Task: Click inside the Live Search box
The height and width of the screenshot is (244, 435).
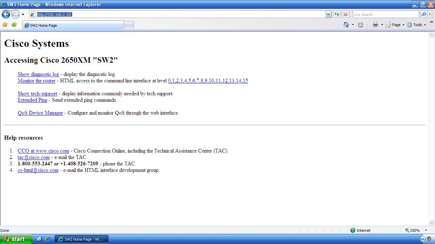Action: tap(385, 14)
